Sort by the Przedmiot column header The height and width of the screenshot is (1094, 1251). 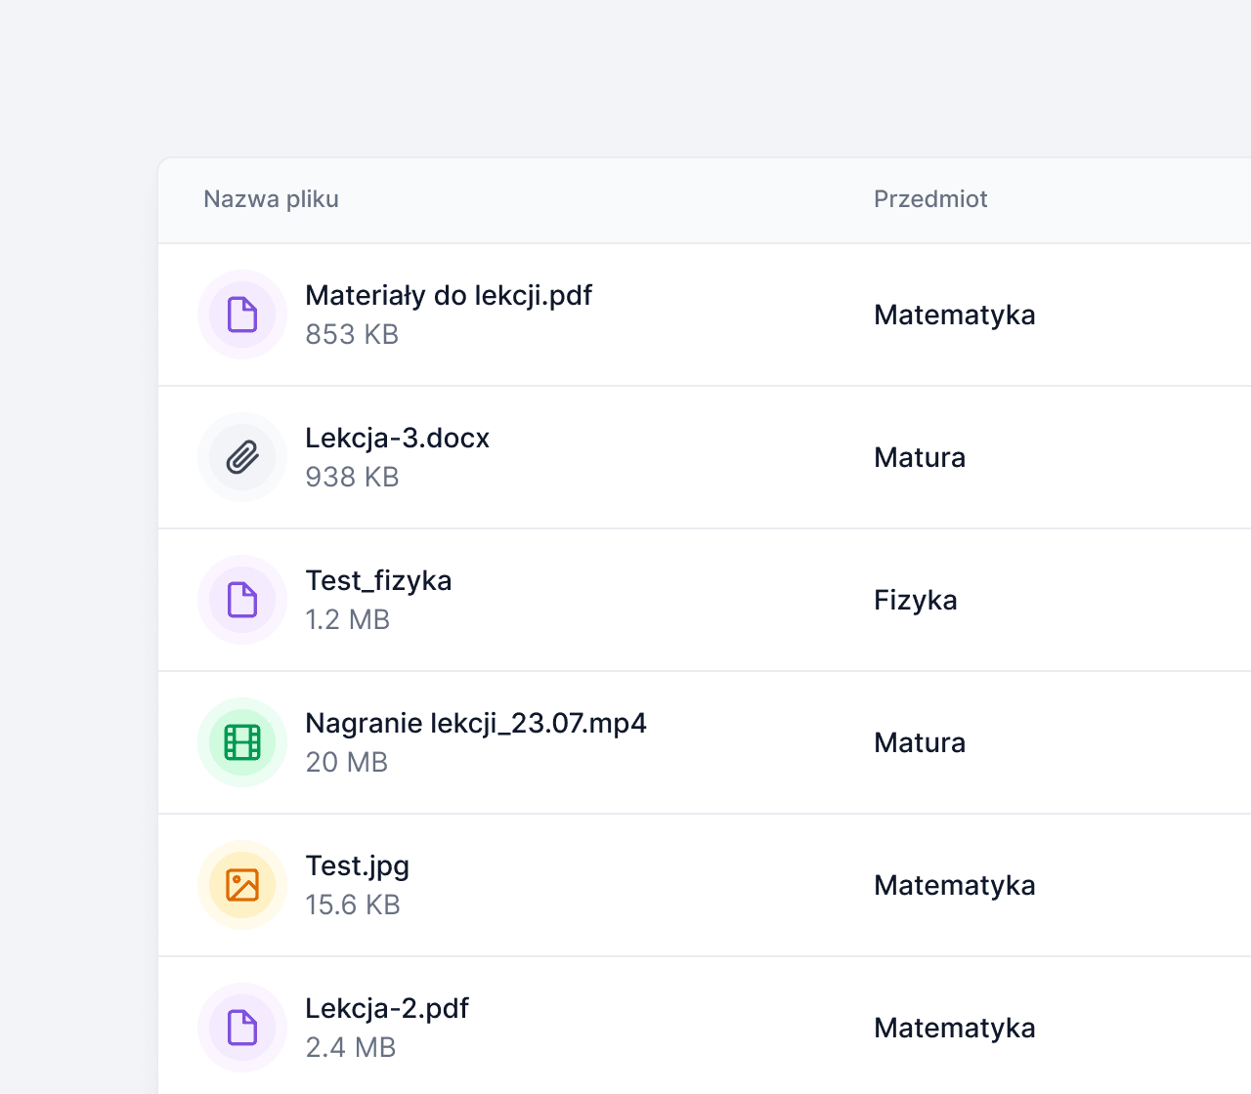(x=930, y=199)
